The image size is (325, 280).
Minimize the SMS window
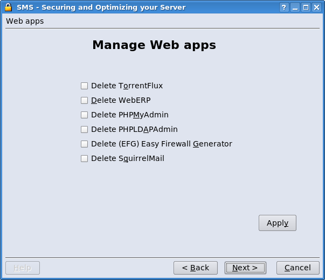[x=295, y=8]
